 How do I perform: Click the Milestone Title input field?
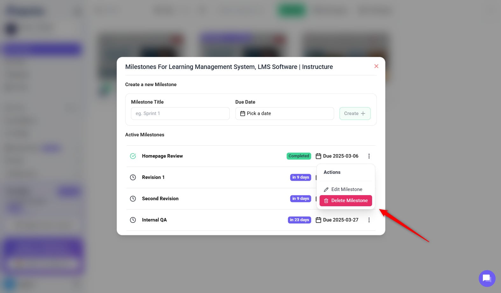tap(180, 113)
